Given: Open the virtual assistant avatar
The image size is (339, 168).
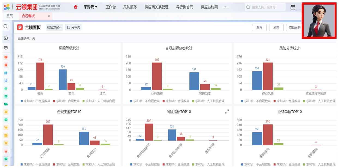Looking at the screenshot, I should [x=319, y=21].
